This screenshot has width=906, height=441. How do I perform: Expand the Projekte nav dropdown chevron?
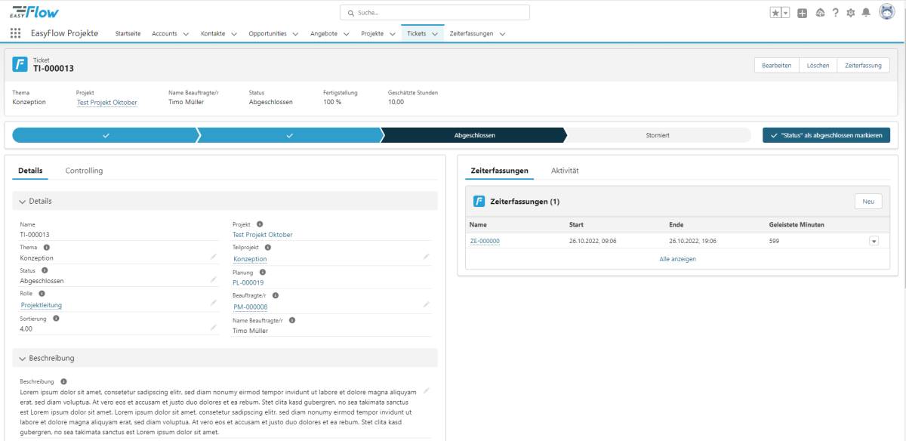coord(393,34)
